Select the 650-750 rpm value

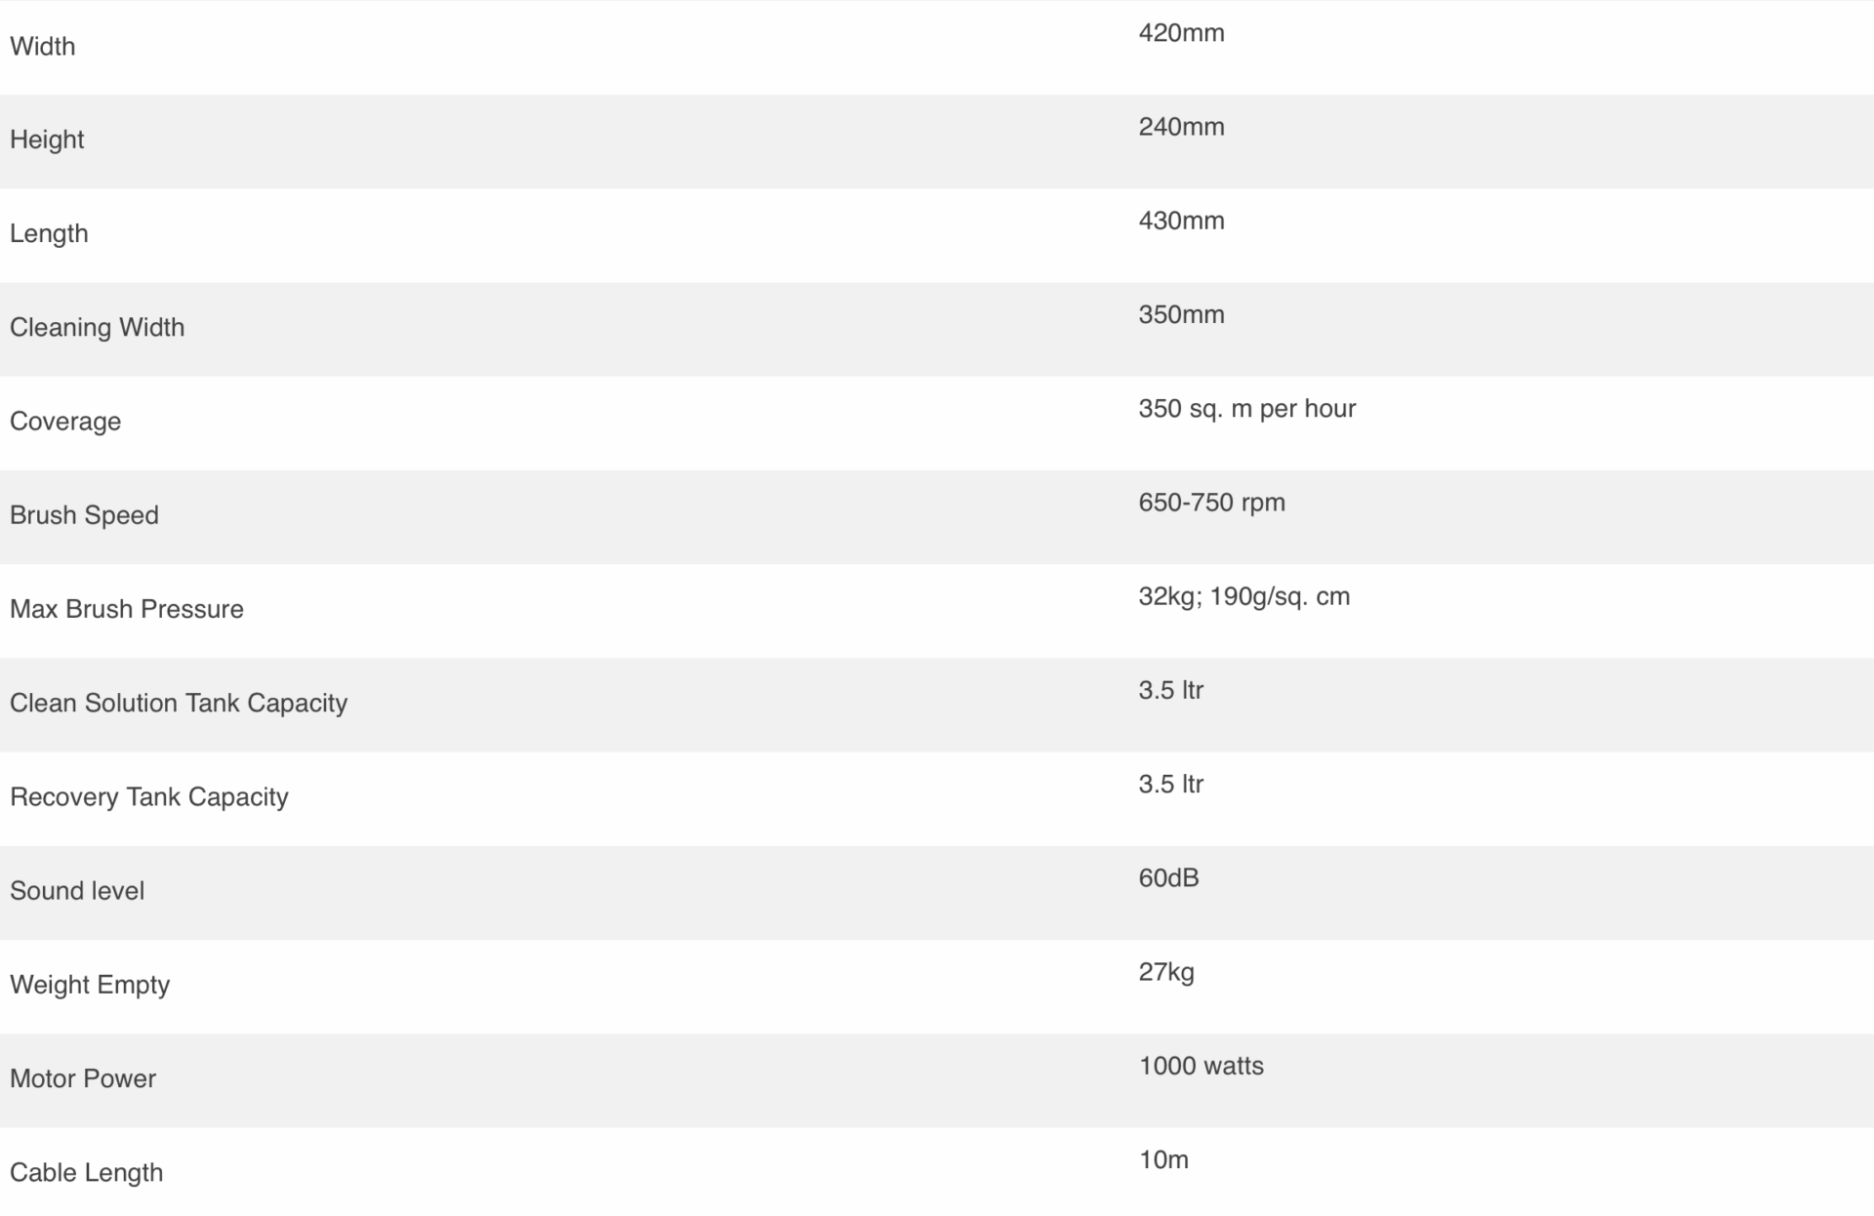coord(1211,503)
